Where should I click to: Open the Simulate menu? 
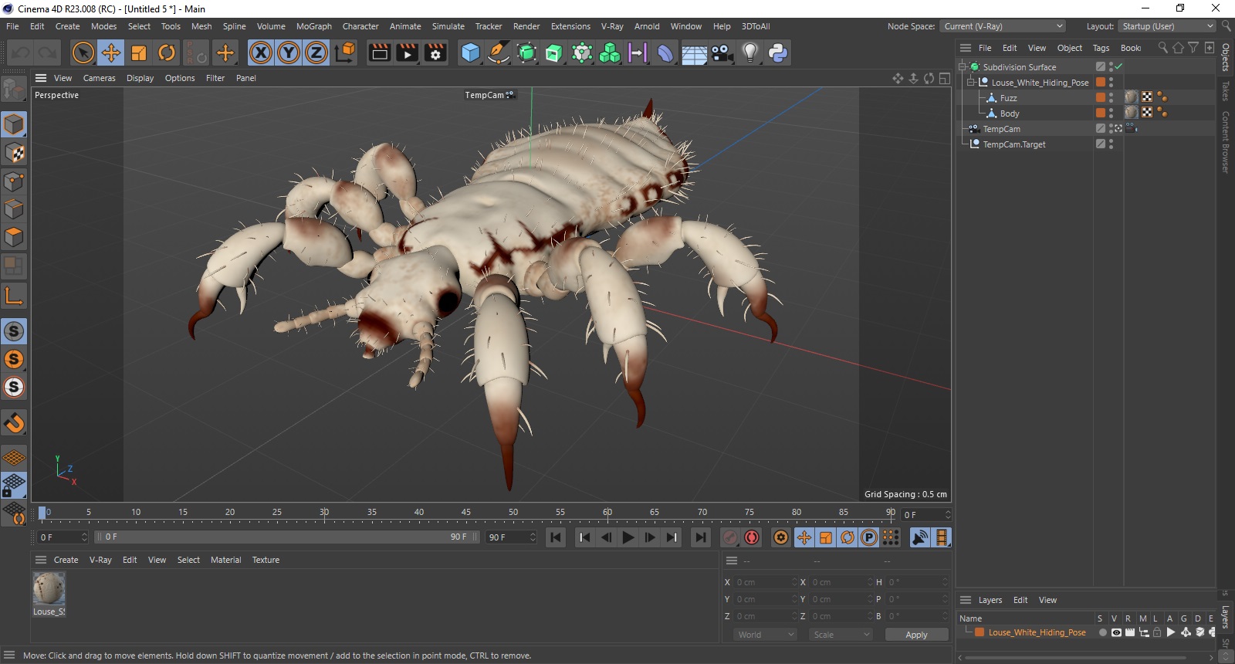[448, 26]
